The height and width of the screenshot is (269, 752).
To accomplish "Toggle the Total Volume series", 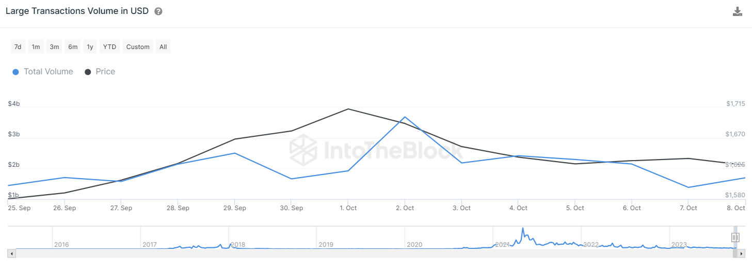I will pyautogui.click(x=43, y=72).
